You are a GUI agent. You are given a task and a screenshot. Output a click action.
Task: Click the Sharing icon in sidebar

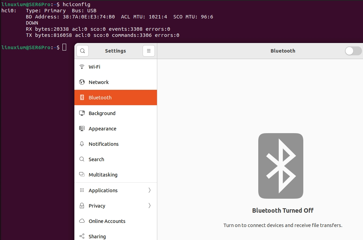click(x=82, y=236)
